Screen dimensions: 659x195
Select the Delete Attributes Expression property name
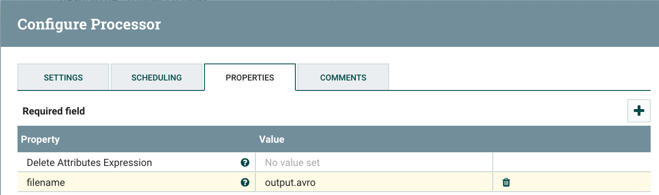pyautogui.click(x=89, y=163)
